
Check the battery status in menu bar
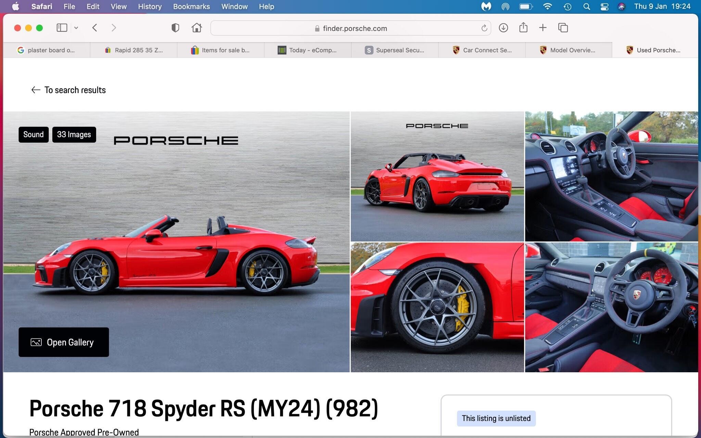coord(526,7)
